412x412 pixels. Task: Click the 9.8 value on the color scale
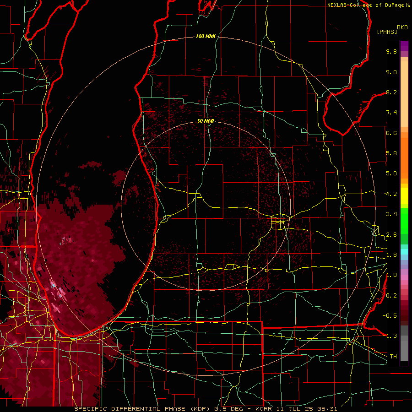(391, 51)
